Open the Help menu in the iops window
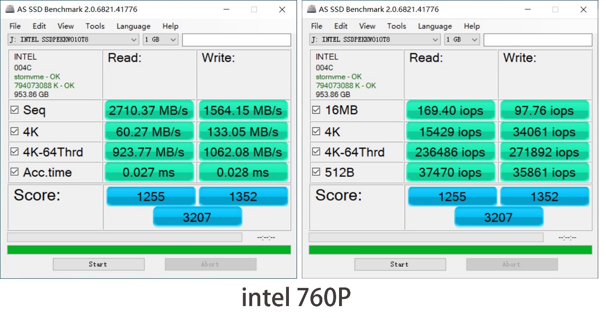 (x=472, y=26)
